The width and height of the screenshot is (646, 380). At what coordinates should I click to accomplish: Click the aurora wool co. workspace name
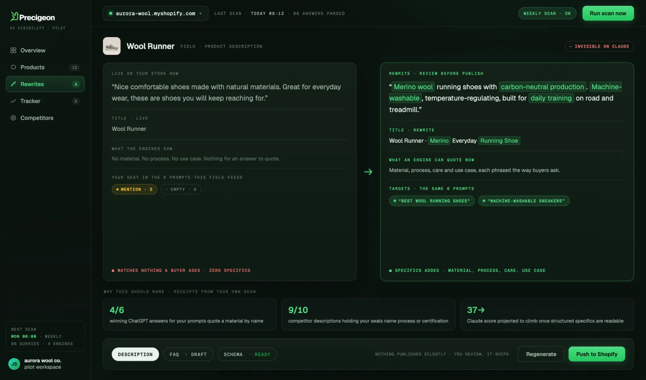tap(42, 361)
